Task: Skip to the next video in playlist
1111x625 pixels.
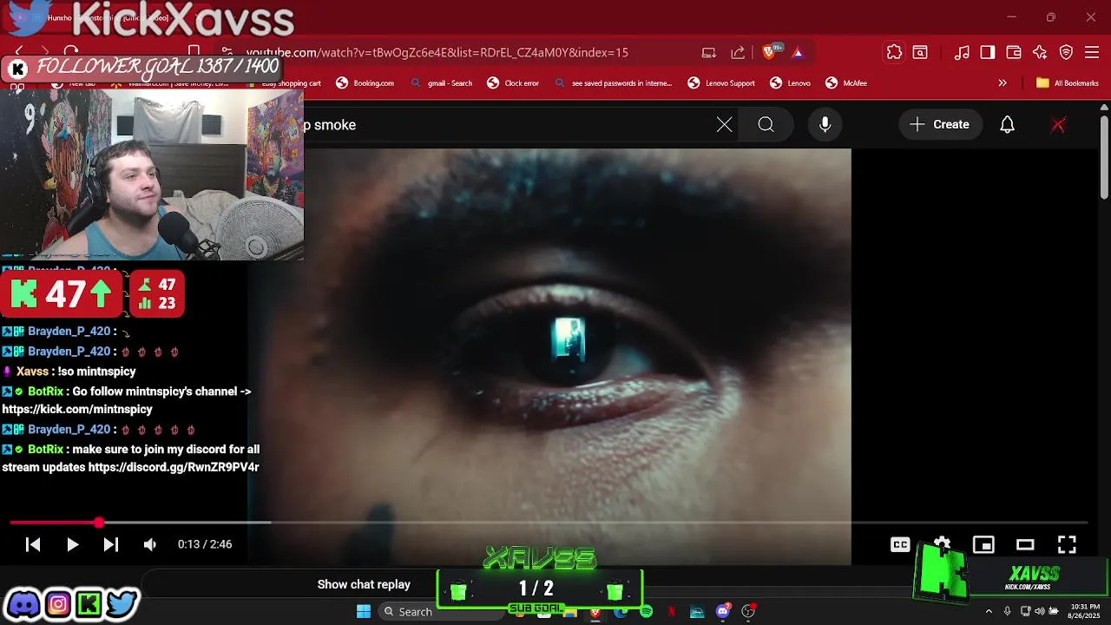Action: [x=111, y=544]
